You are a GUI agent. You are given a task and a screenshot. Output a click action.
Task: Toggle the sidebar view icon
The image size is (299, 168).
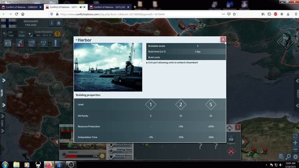coord(269,14)
